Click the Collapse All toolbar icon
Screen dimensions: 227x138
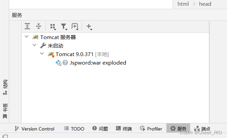click(x=39, y=26)
